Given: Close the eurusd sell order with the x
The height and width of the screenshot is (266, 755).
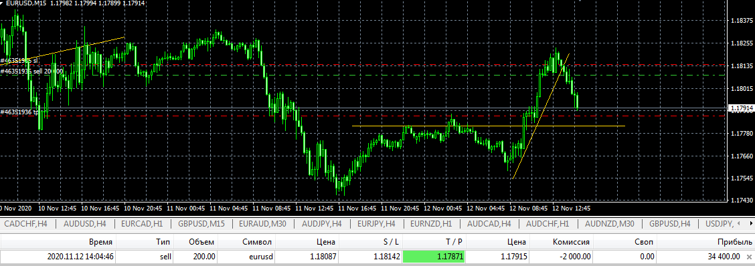Looking at the screenshot, I should pyautogui.click(x=748, y=257).
